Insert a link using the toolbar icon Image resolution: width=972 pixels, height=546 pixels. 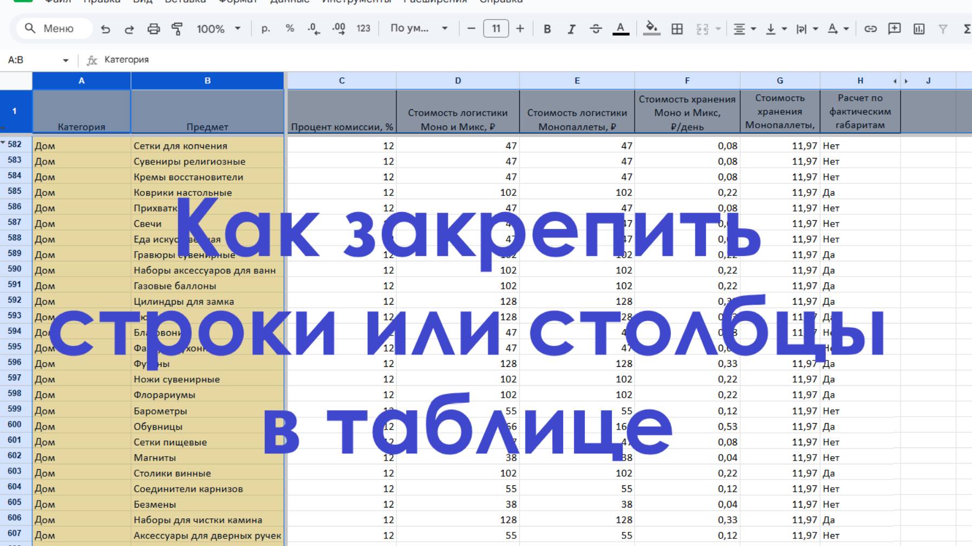tap(871, 29)
